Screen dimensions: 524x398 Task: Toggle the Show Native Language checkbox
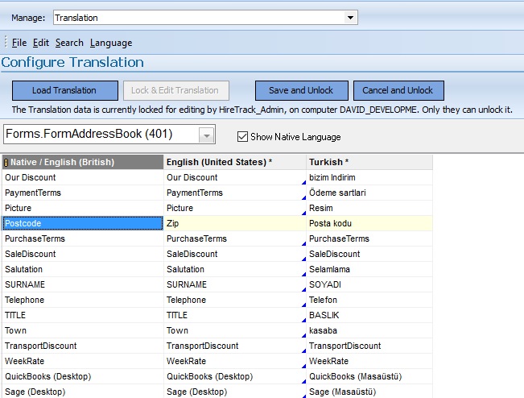click(x=242, y=137)
